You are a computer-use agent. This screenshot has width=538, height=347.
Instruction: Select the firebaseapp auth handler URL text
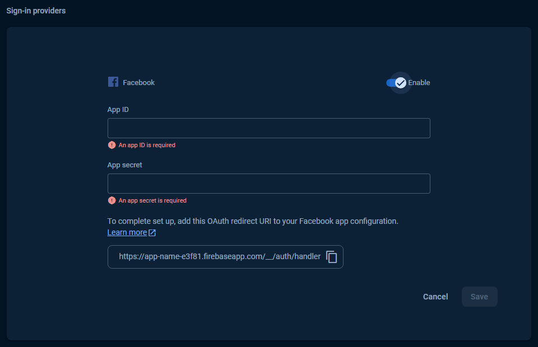click(220, 256)
